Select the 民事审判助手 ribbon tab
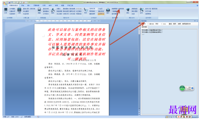 coord(13,6)
